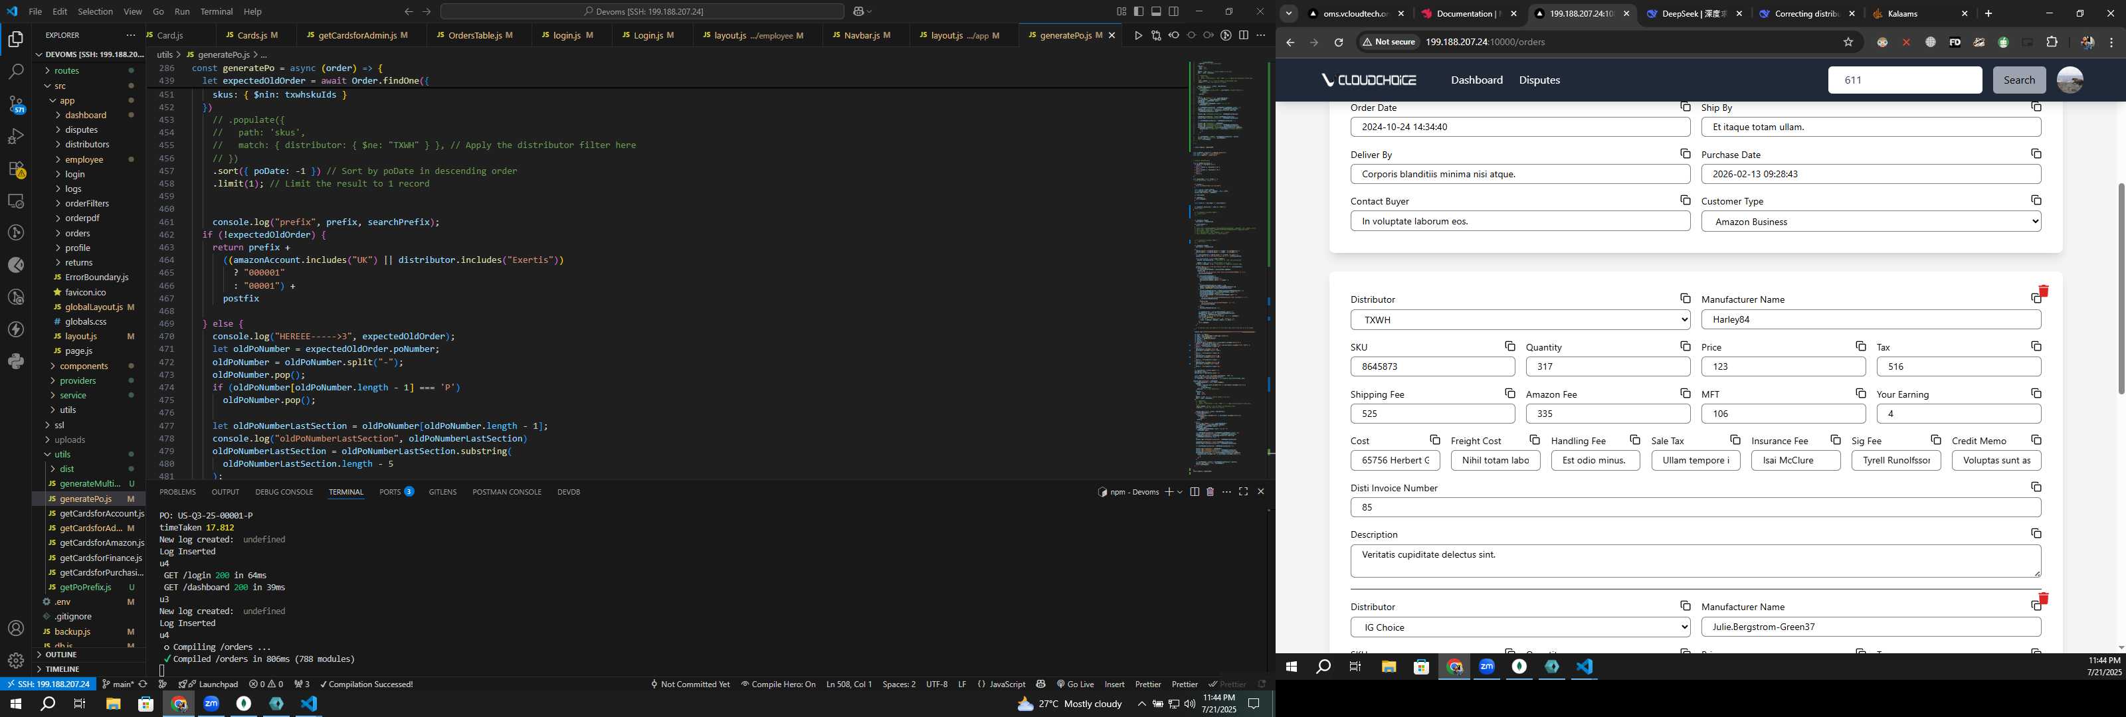2126x717 pixels.
Task: Click the Manufacturer Name field with Harley84
Action: click(x=1871, y=319)
